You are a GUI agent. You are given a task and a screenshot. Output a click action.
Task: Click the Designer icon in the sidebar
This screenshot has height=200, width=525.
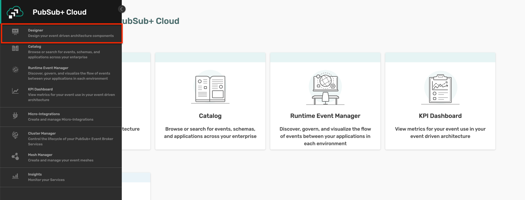[x=15, y=32]
